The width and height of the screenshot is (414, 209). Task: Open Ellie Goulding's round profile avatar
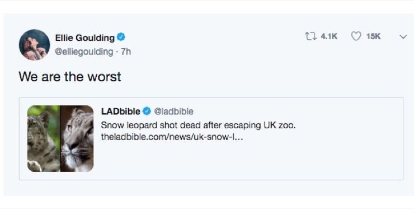point(34,45)
